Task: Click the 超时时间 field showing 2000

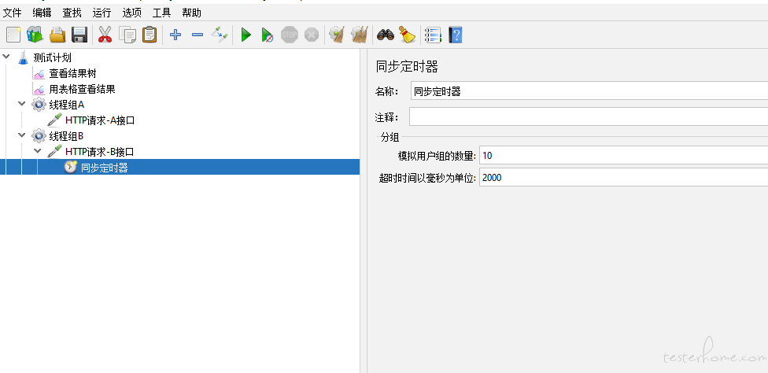Action: point(623,178)
